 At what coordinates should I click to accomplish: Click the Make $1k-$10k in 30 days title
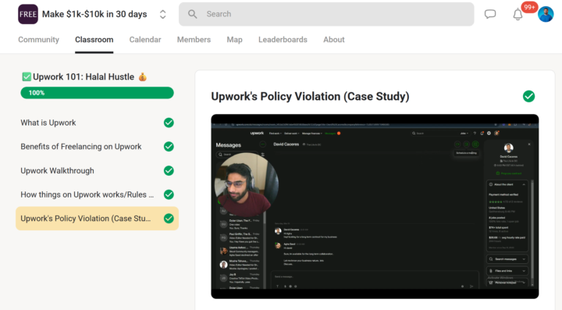click(94, 14)
